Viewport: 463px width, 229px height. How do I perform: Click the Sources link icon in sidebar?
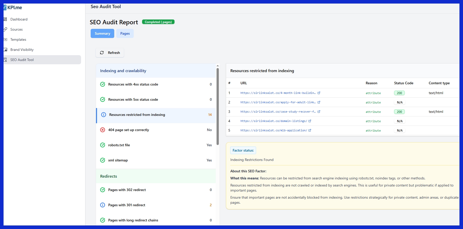5,29
